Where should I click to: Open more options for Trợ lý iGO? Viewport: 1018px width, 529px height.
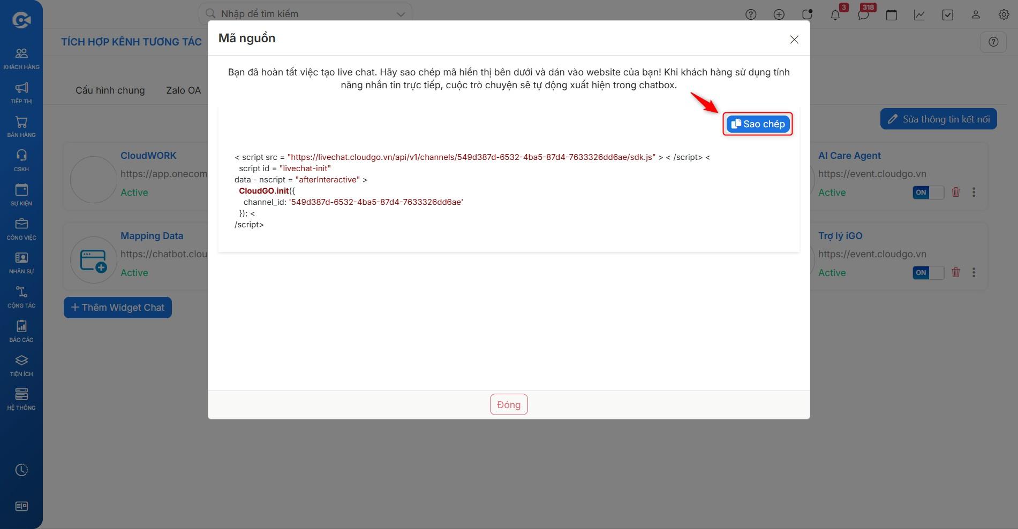pyautogui.click(x=974, y=272)
